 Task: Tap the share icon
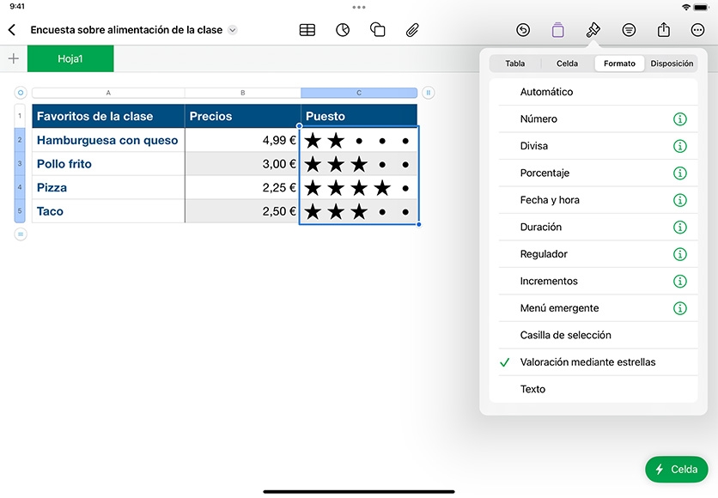pyautogui.click(x=664, y=30)
